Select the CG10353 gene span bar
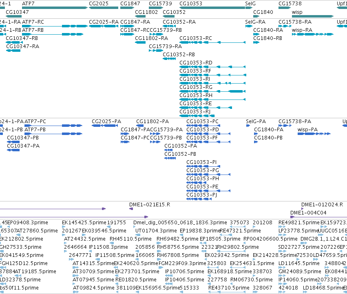 tap(212, 8)
